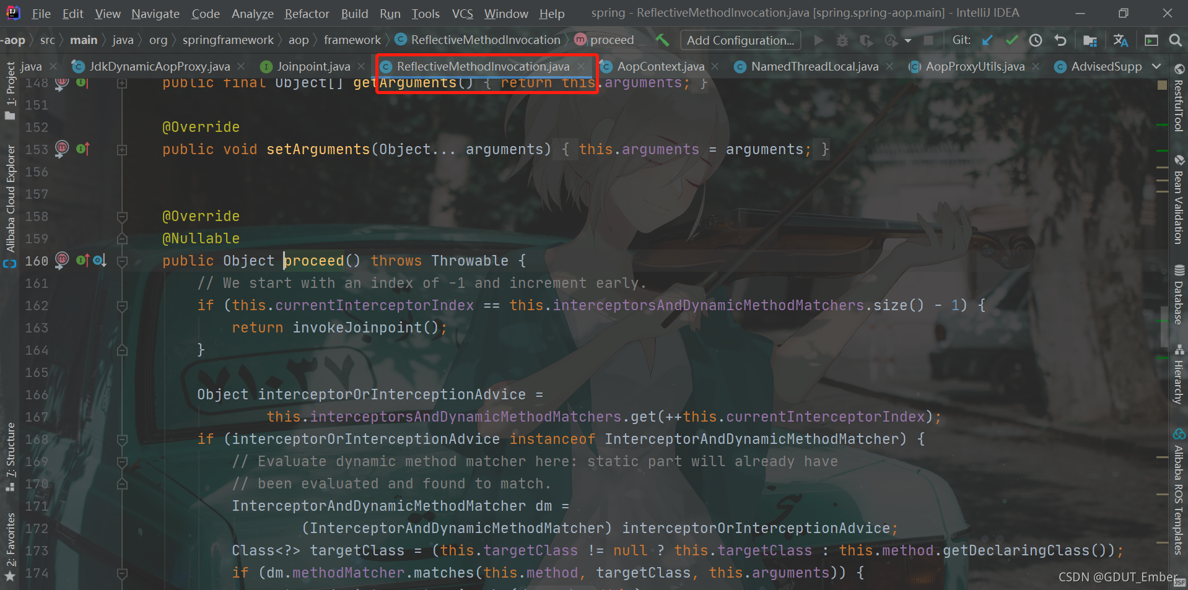Open the VCS menu
The height and width of the screenshot is (590, 1188).
(462, 13)
